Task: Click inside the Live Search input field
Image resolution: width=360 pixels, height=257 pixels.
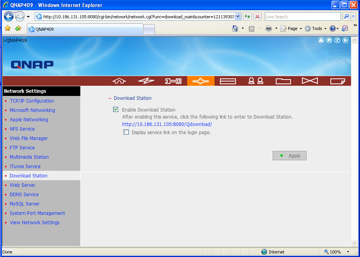Action: pos(303,16)
